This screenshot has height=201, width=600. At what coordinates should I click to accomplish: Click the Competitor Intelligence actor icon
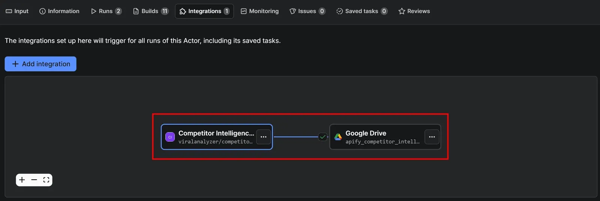[x=170, y=137]
